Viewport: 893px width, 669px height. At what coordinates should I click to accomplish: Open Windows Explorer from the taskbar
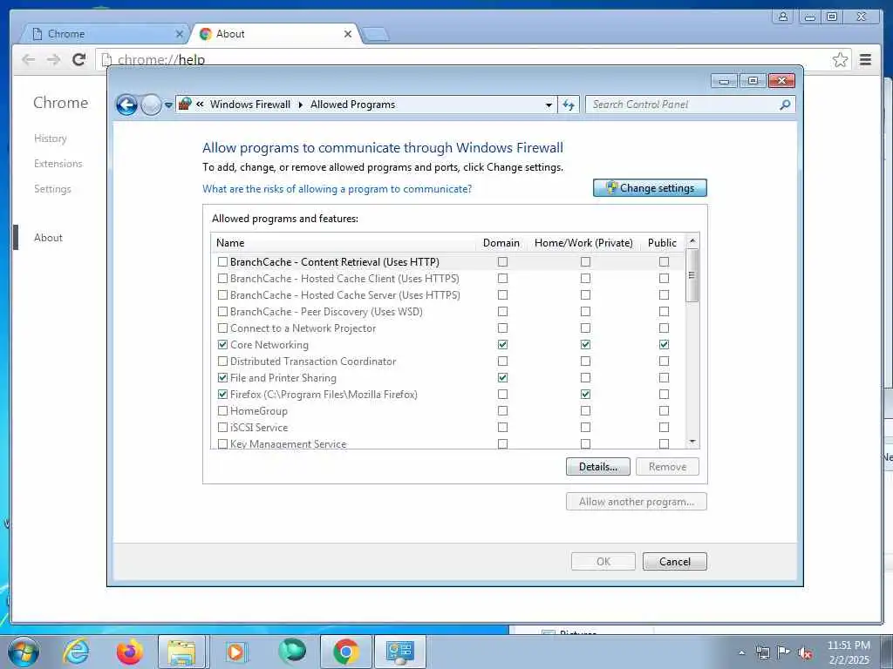click(x=182, y=652)
